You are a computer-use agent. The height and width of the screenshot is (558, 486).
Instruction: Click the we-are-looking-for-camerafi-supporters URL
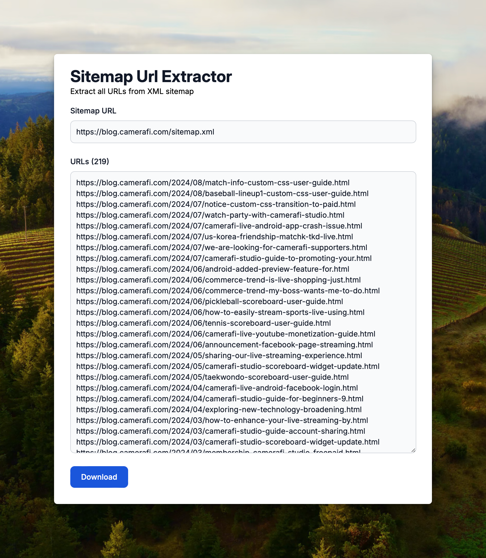click(222, 247)
